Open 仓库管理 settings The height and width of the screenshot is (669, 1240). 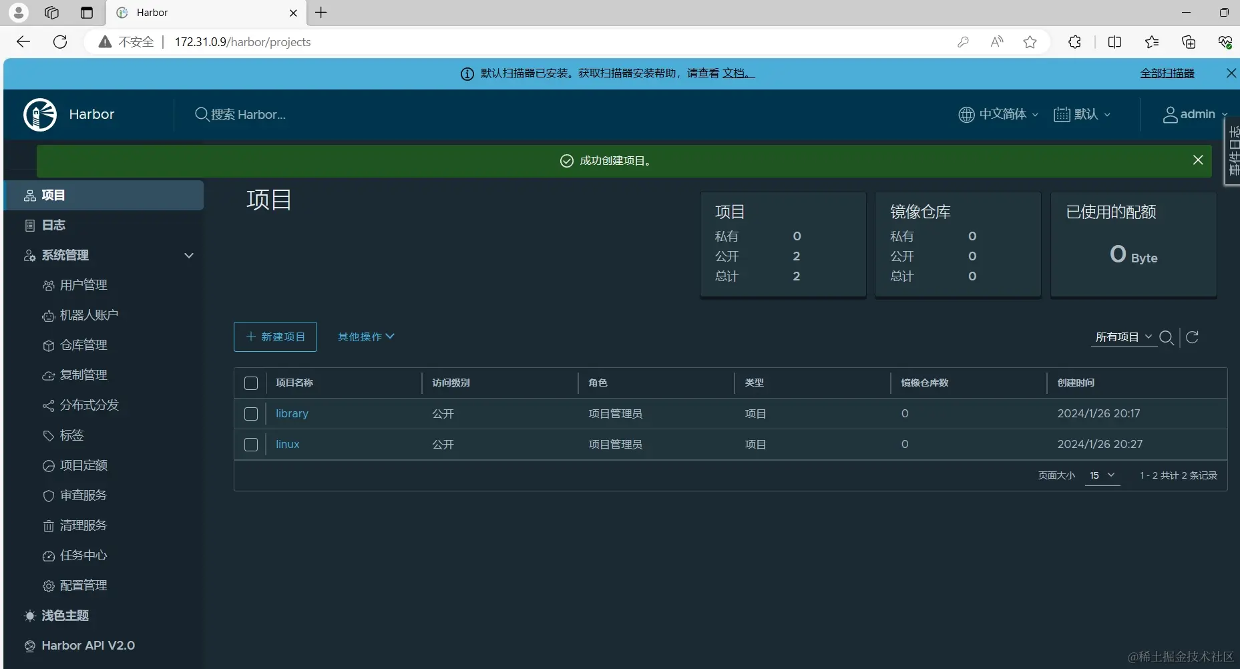[x=84, y=345]
